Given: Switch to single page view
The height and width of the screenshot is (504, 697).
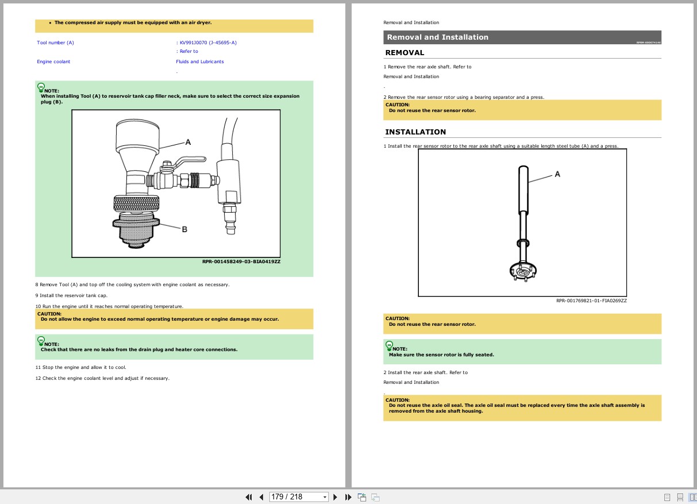Looking at the screenshot, I should tap(667, 497).
